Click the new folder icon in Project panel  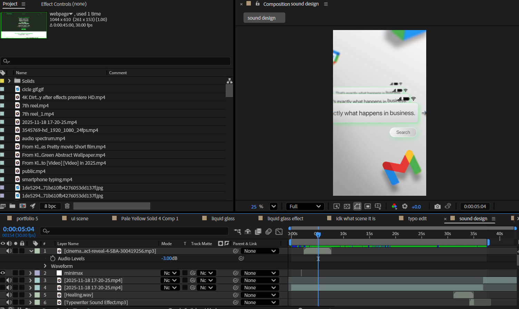(x=12, y=206)
